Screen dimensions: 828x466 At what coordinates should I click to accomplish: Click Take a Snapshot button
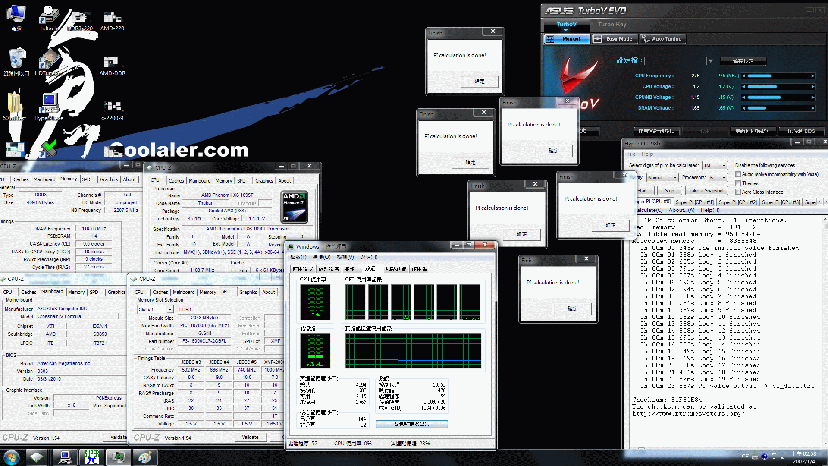click(706, 191)
